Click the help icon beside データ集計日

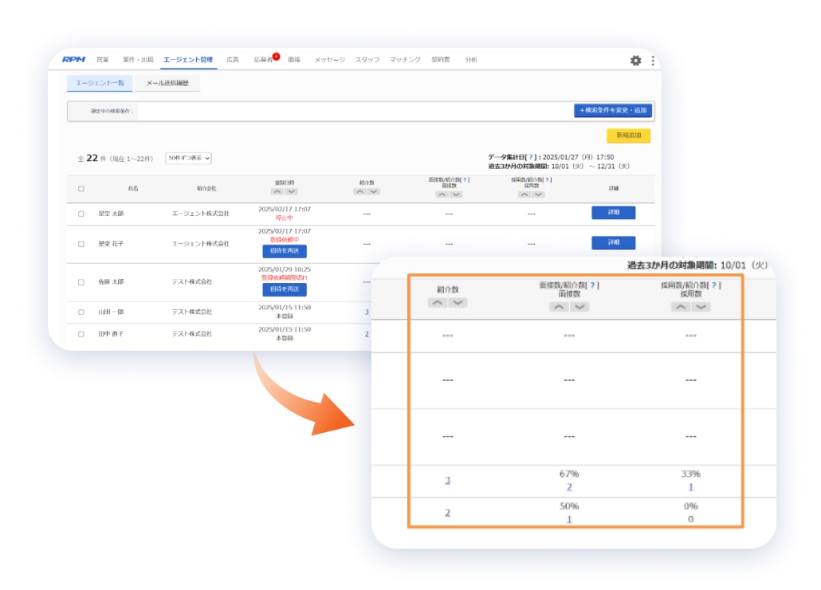[531, 158]
